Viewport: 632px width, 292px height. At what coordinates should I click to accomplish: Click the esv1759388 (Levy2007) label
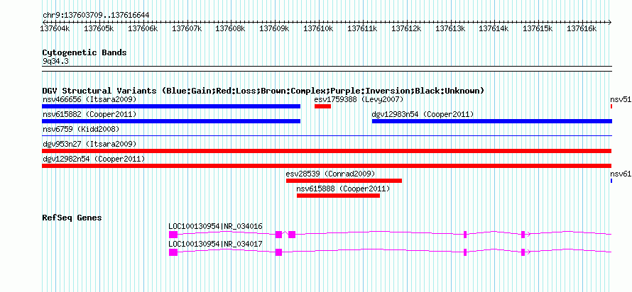pyautogui.click(x=359, y=99)
